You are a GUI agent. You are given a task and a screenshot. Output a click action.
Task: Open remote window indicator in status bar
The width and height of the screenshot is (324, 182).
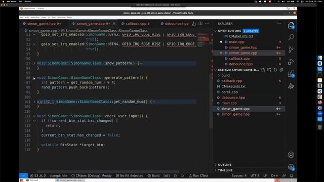point(24,175)
